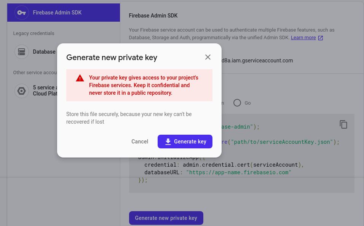
Task: Click the databaseURL line in the code snippet
Action: click(217, 172)
